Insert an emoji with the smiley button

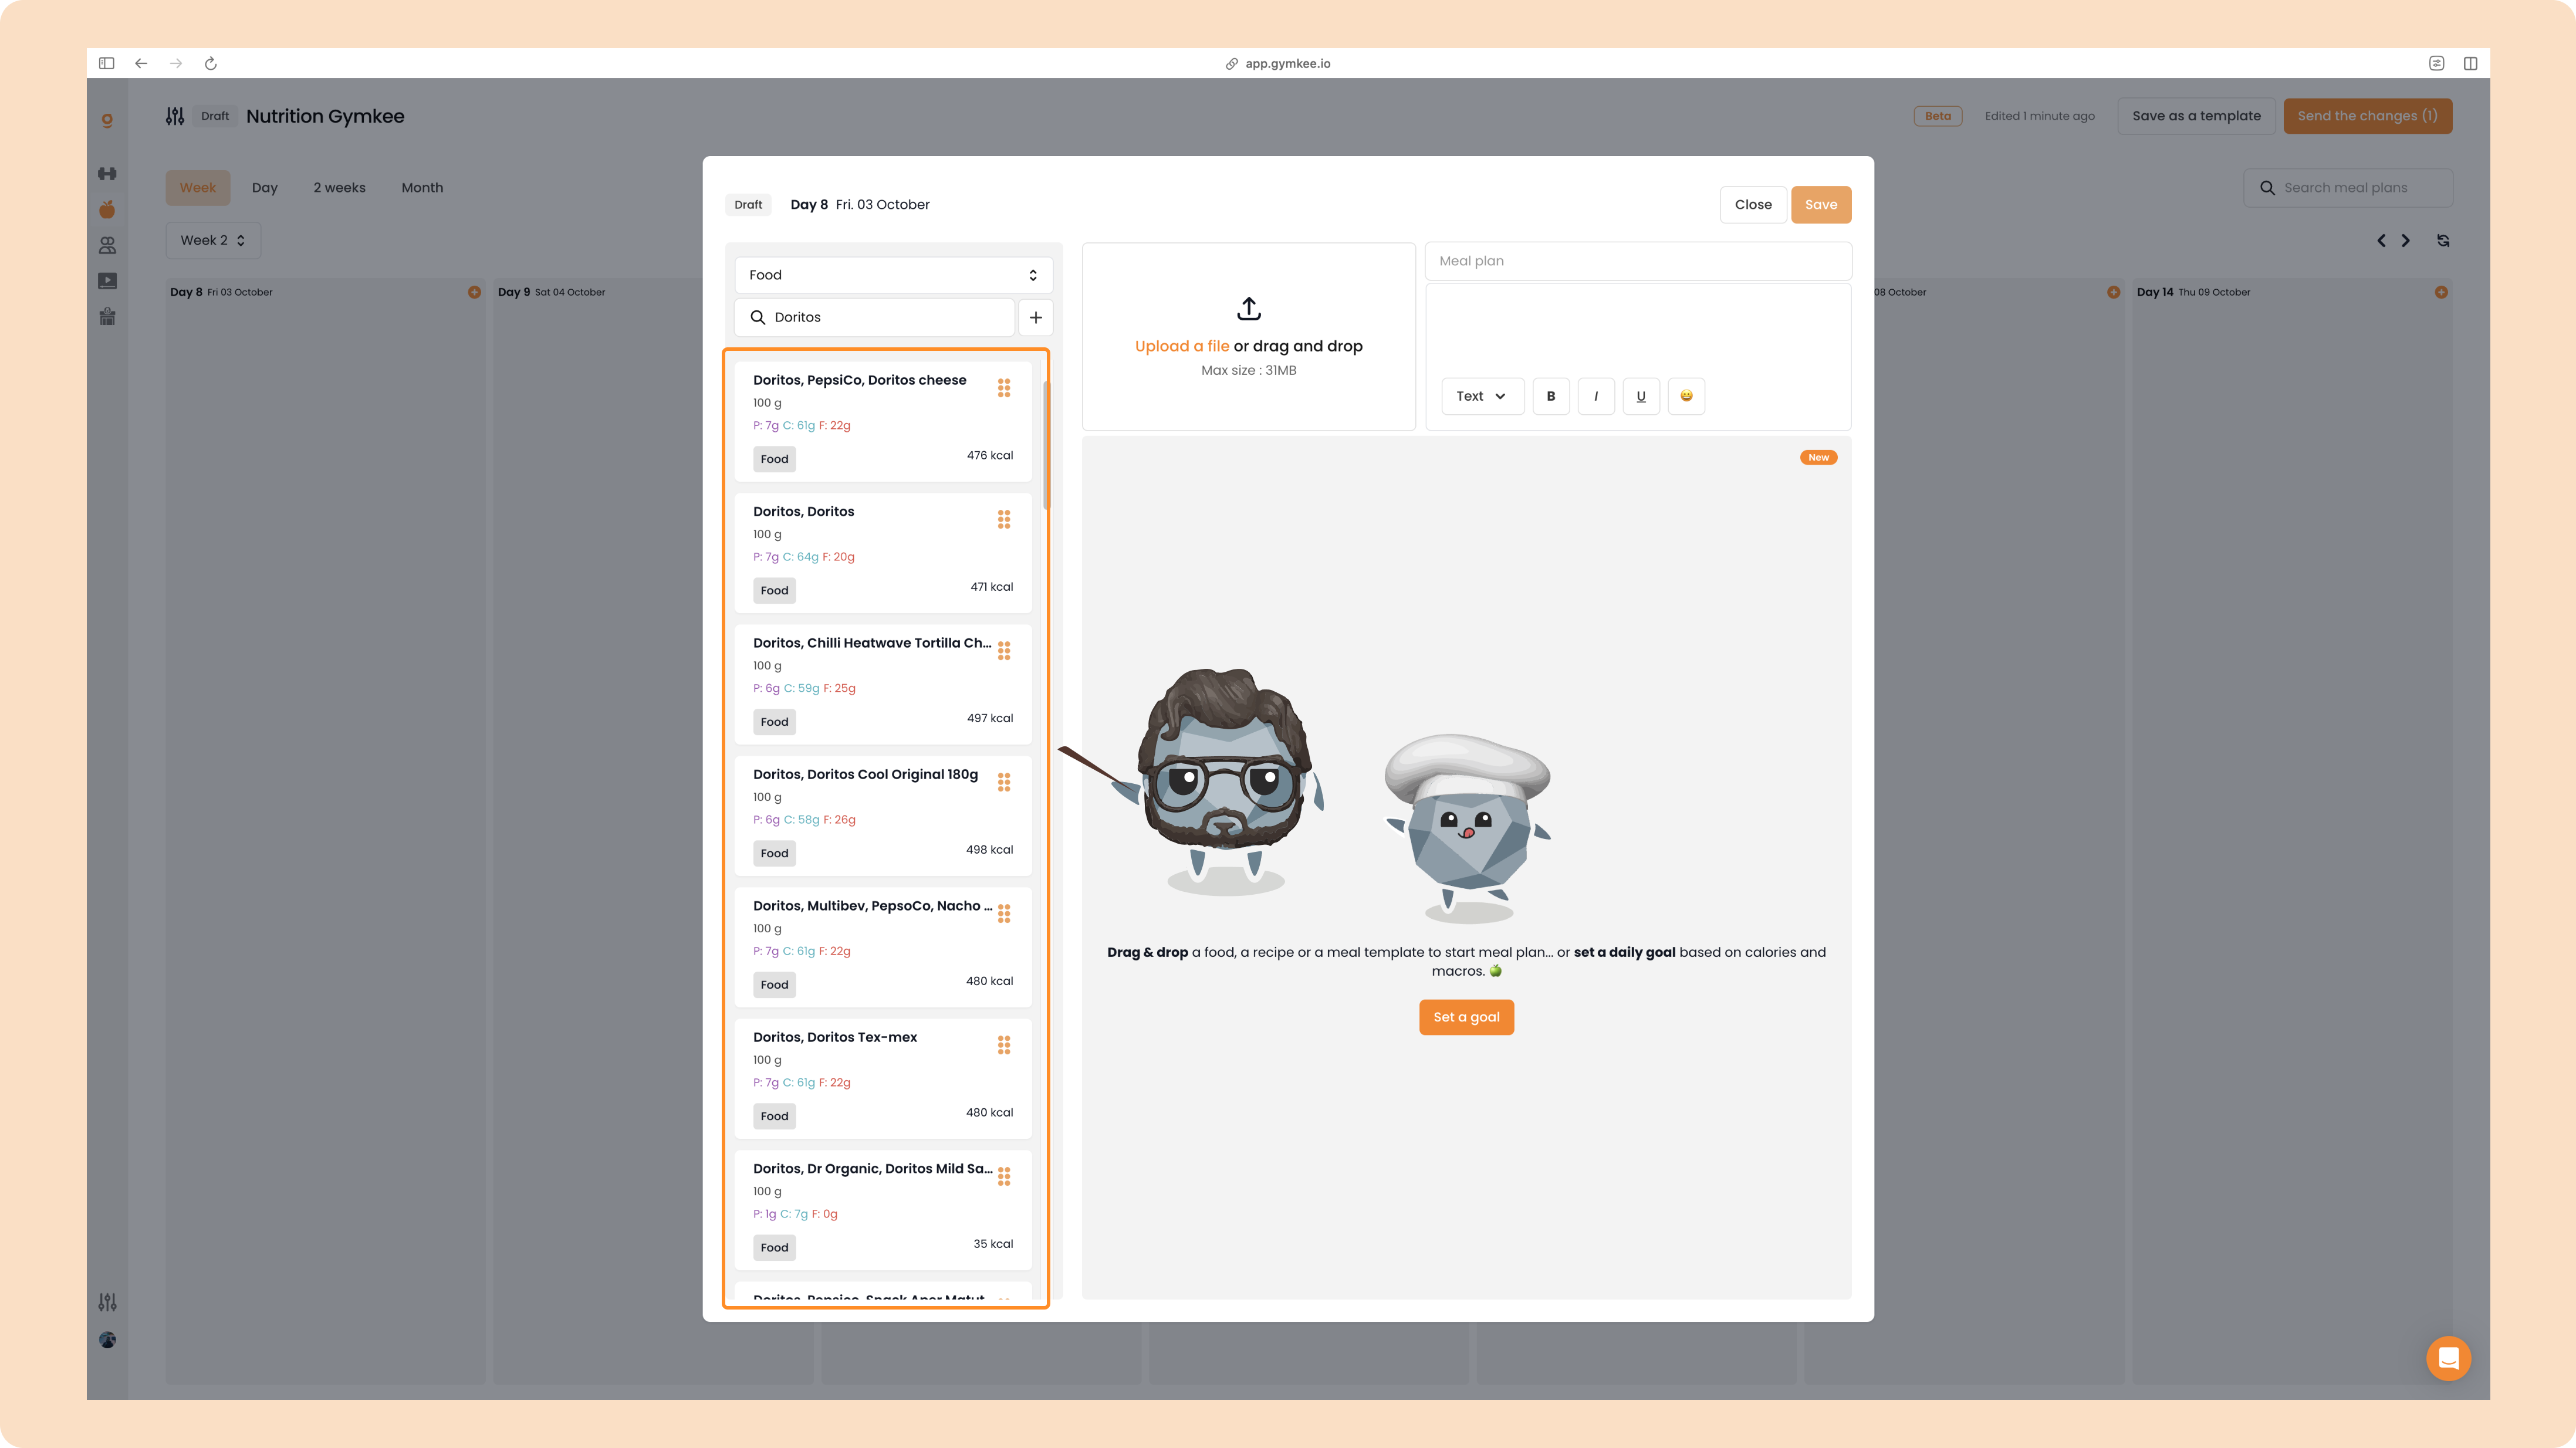[x=1686, y=396]
